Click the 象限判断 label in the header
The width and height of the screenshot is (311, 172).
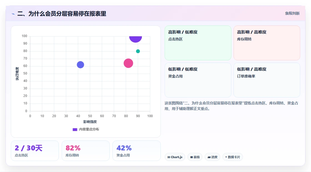coord(292,13)
